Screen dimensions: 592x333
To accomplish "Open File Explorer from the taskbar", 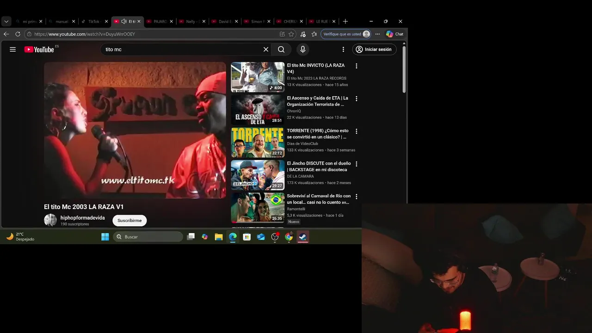I will (x=219, y=237).
